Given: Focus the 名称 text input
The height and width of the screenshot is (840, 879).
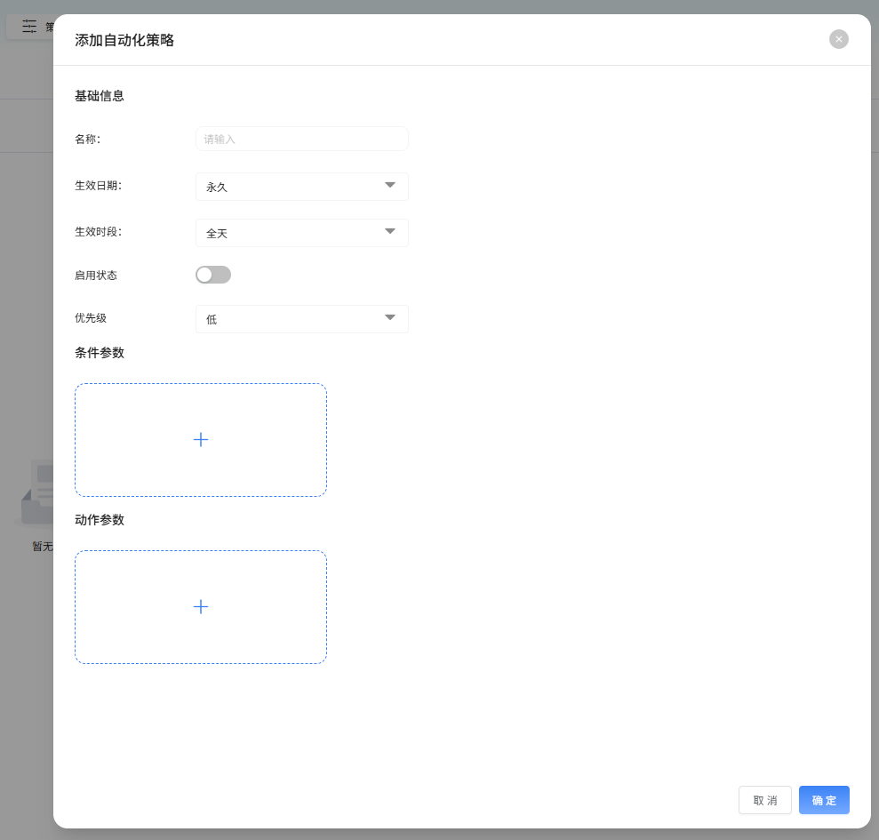Looking at the screenshot, I should pyautogui.click(x=301, y=139).
